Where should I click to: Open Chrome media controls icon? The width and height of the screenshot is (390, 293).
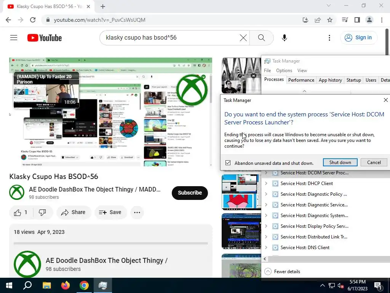pos(345,20)
